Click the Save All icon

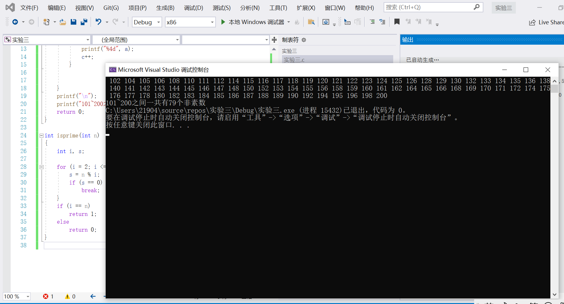coord(84,22)
